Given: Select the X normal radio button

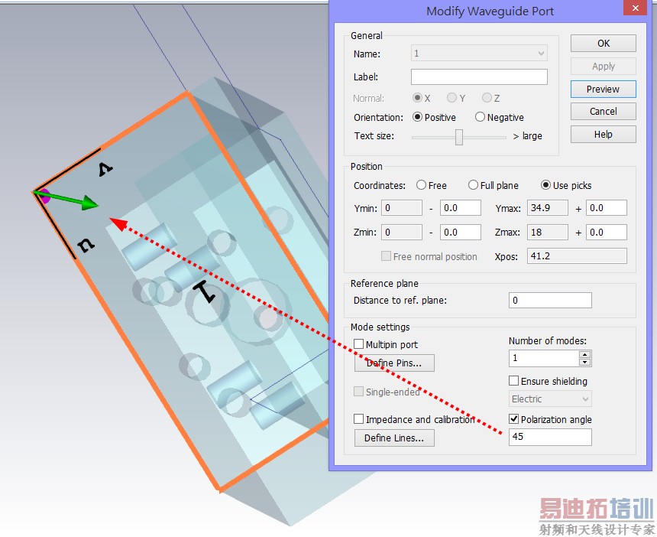Looking at the screenshot, I should 417,98.
